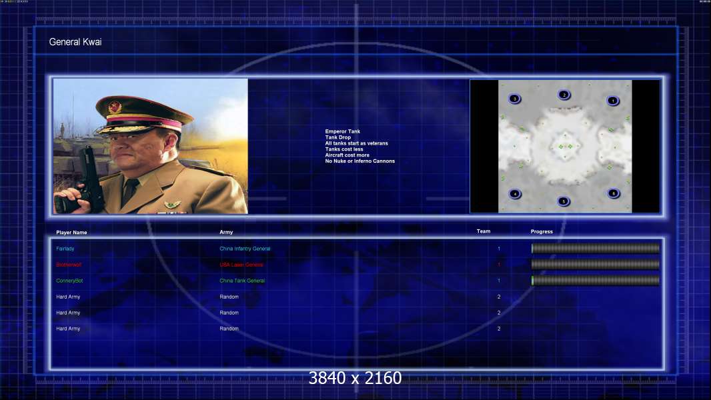Viewport: 711px width, 400px height.
Task: Click the ConneryBot loading progress bar
Action: (596, 281)
